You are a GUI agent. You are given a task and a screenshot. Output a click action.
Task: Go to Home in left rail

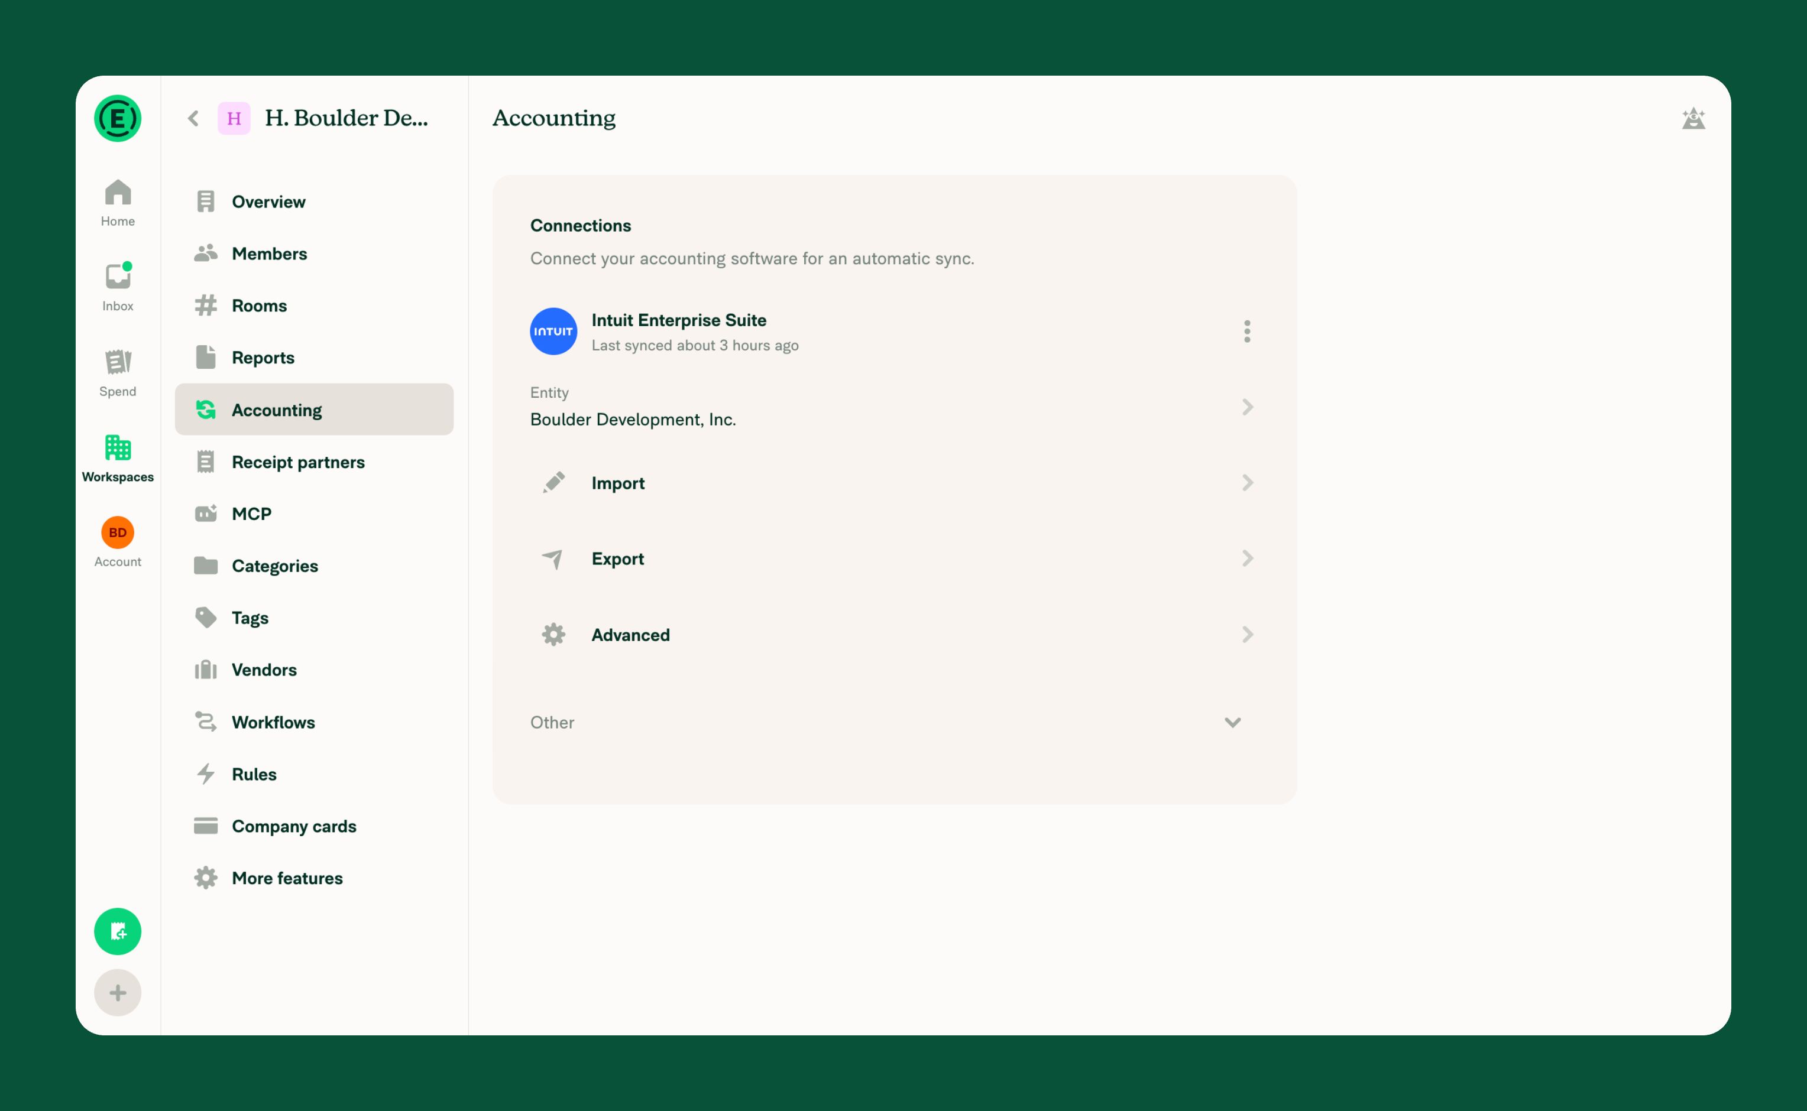pos(118,203)
